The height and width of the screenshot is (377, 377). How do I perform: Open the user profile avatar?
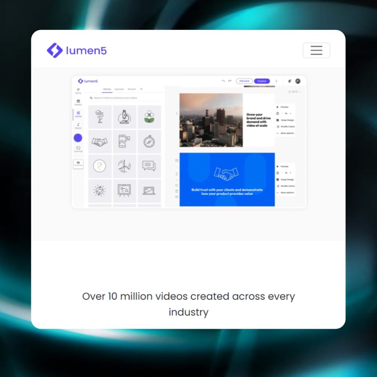298,81
